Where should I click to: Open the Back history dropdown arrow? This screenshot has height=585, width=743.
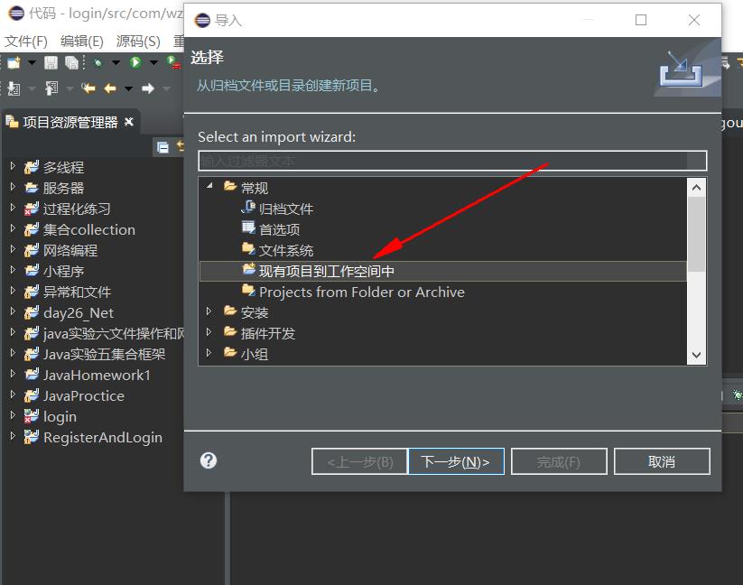(128, 88)
